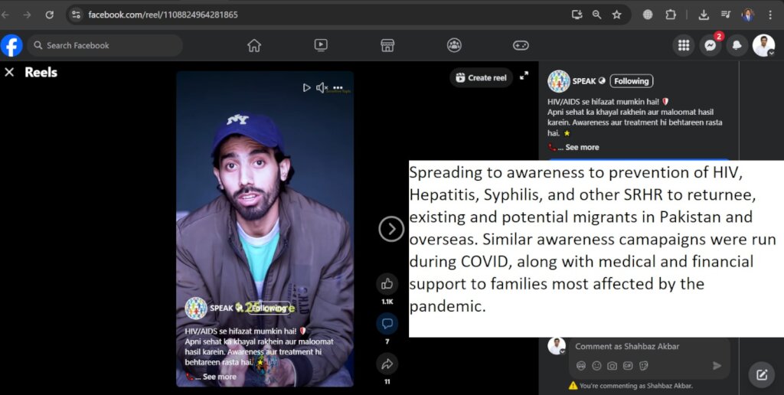Screen dimensions: 784x395
Task: Open the account profile picture menu
Action: click(x=763, y=45)
